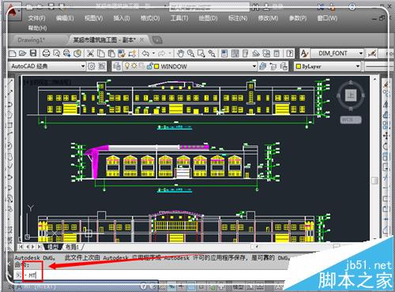Expand the AutoCAD 经典 workspace dropdown
The height and width of the screenshot is (292, 395).
point(83,66)
